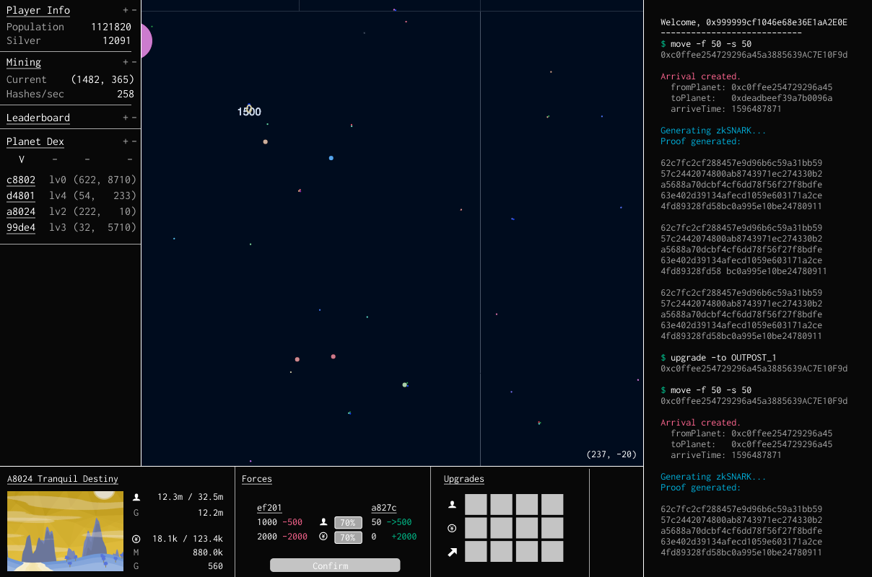
Task: Collapse the Mining section with minus
Action: pos(134,62)
